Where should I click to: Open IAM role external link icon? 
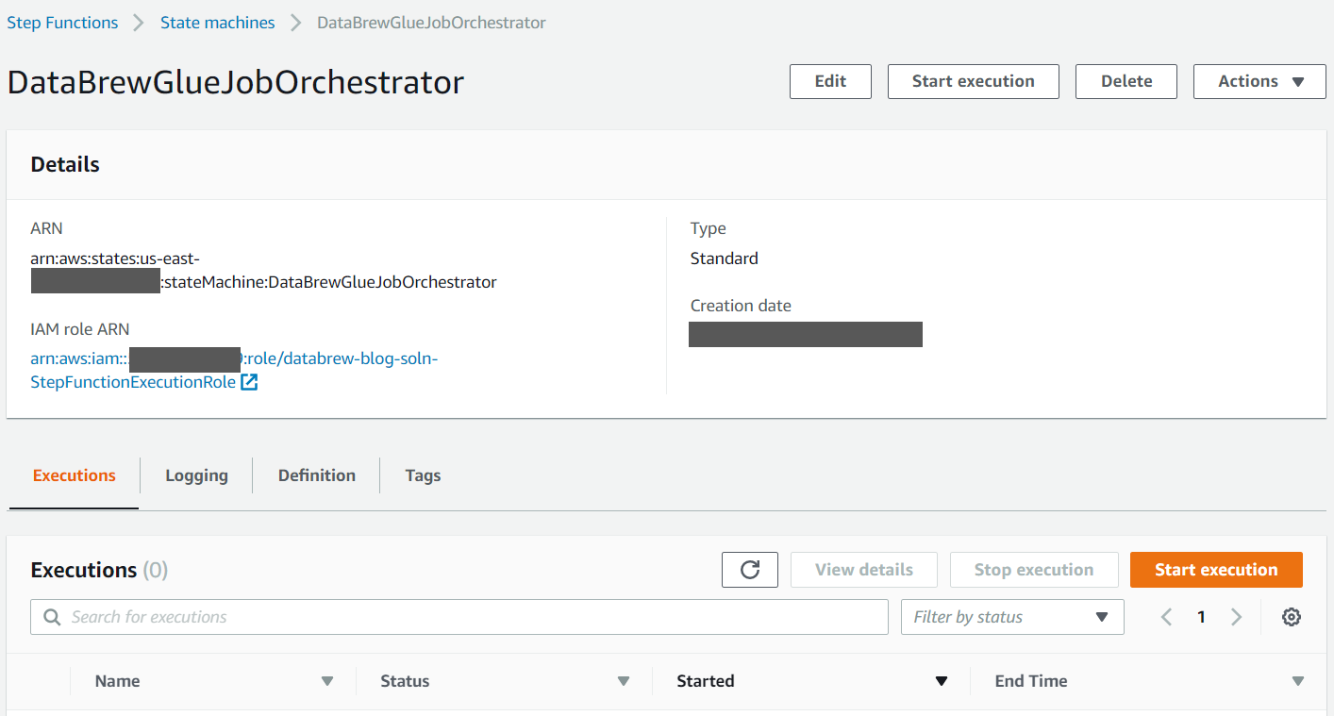tap(249, 382)
